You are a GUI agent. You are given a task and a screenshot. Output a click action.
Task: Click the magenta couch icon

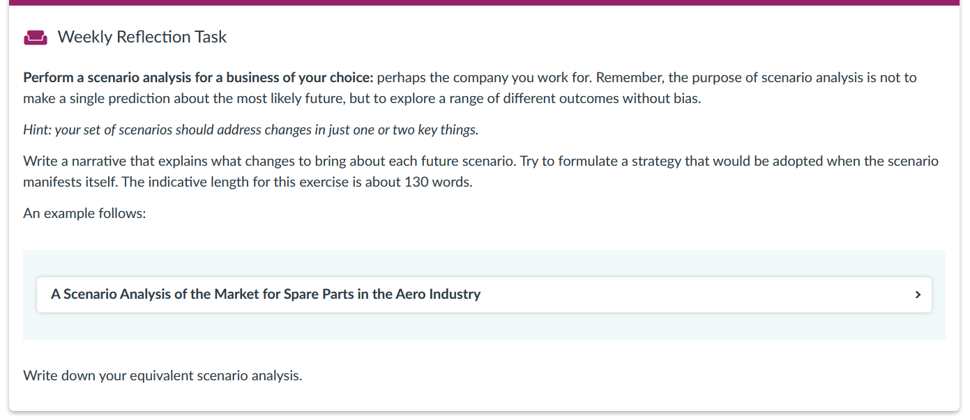click(35, 38)
